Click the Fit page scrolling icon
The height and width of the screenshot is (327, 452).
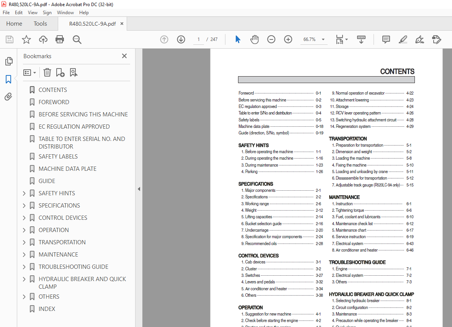click(x=339, y=39)
